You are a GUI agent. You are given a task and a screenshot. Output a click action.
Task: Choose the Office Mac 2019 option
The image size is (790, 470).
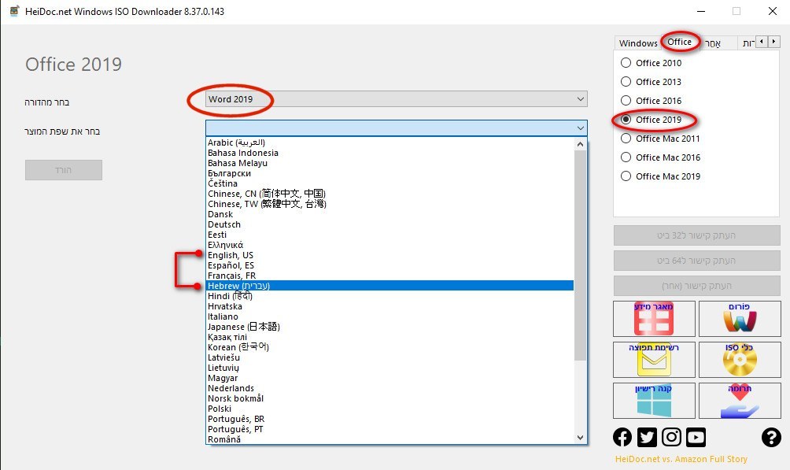coord(626,176)
